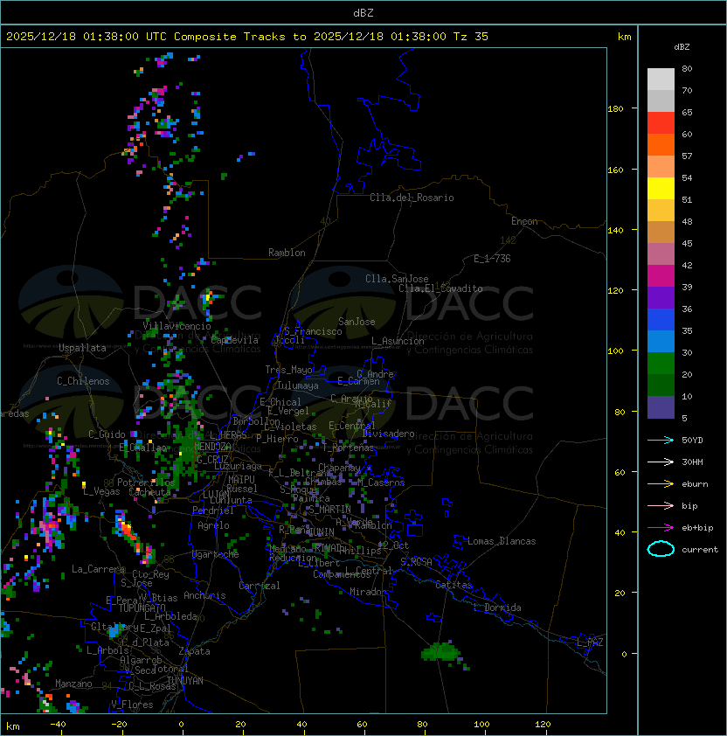Click the white 30HM arrow icon

661,462
